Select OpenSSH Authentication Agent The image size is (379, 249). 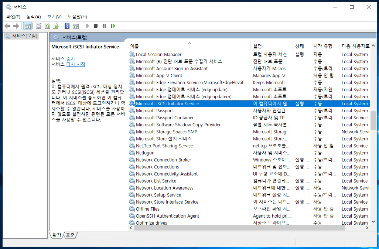249,216
